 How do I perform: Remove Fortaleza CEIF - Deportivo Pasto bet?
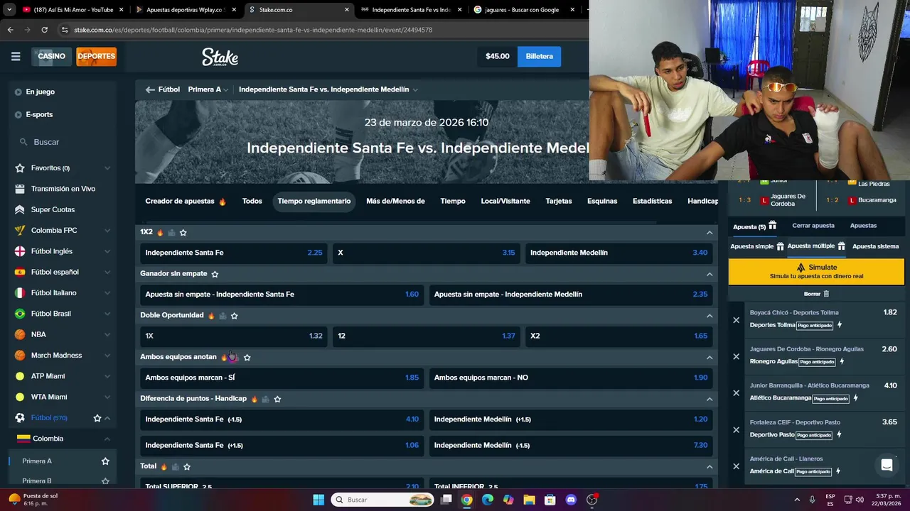coord(736,429)
